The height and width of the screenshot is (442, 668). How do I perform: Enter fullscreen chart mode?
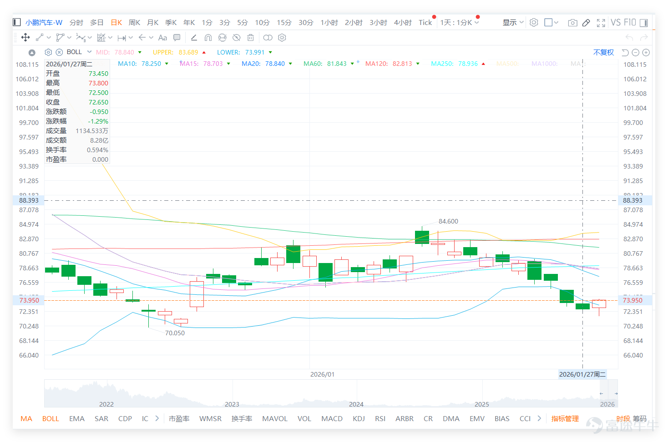(601, 22)
